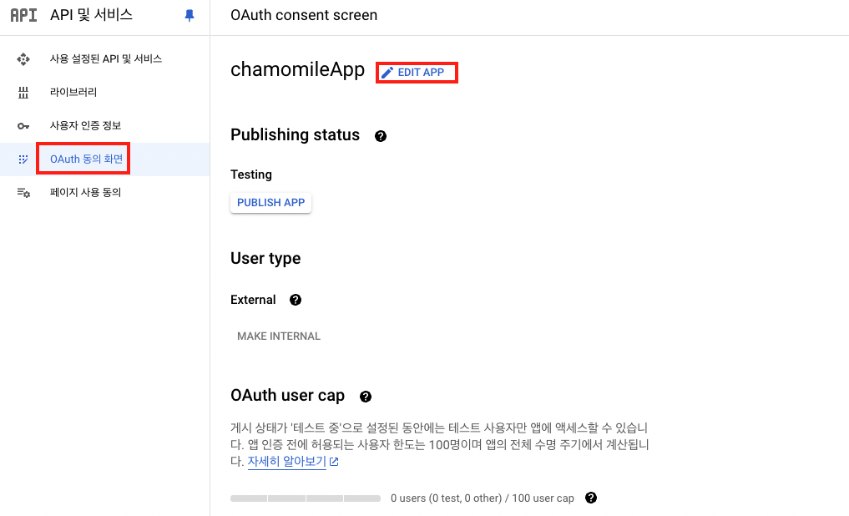This screenshot has width=849, height=516.
Task: Click help icon beside 100 user cap text
Action: tap(591, 498)
